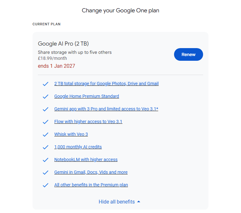The width and height of the screenshot is (241, 213).
Task: Open the 1,000 monthly AI credits link
Action: click(x=78, y=147)
